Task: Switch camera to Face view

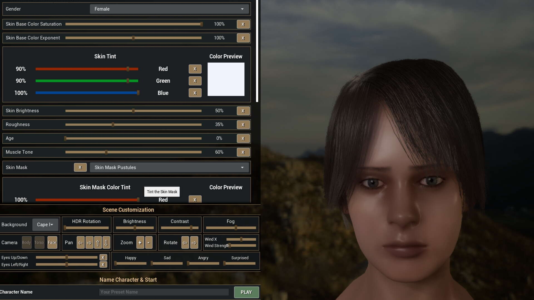Action: 52,242
